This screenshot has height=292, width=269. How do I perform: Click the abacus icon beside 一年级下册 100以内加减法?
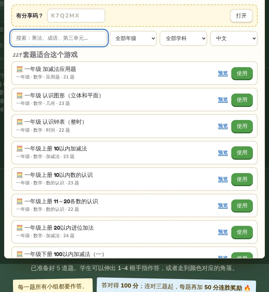pyautogui.click(x=20, y=254)
